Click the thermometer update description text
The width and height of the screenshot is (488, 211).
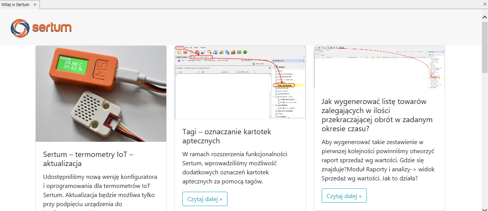pyautogui.click(x=100, y=191)
